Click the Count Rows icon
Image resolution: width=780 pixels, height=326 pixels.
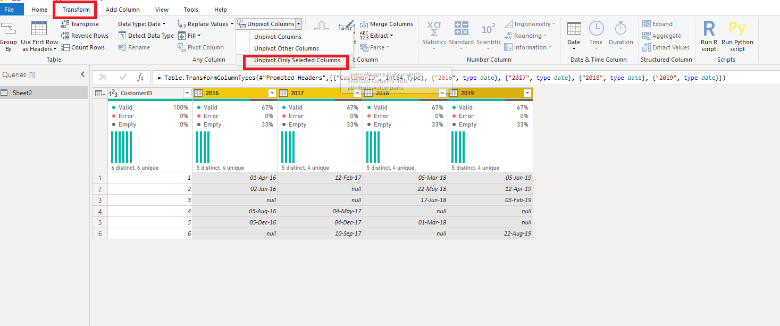point(65,47)
